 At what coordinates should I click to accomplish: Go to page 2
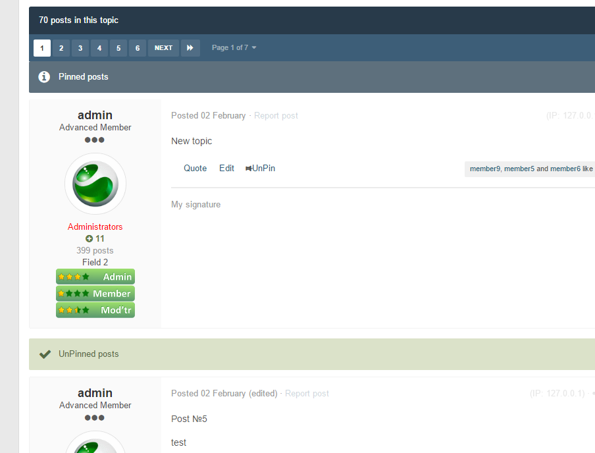tap(61, 48)
